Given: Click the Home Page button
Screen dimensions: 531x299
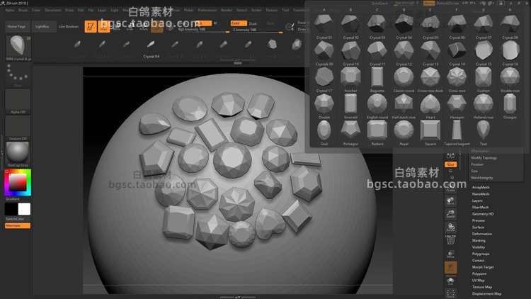Looking at the screenshot, I should (x=16, y=26).
